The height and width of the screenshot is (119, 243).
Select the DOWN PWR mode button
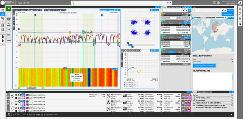point(9,19)
